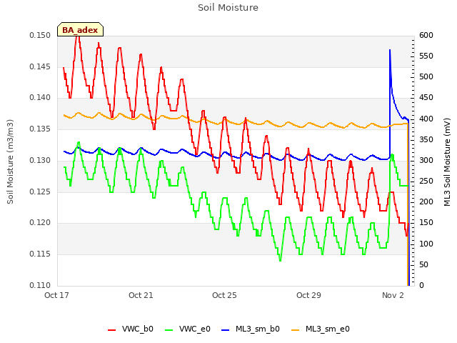Click the 100 right axis value
The width and height of the screenshot is (457, 343).
(426, 244)
